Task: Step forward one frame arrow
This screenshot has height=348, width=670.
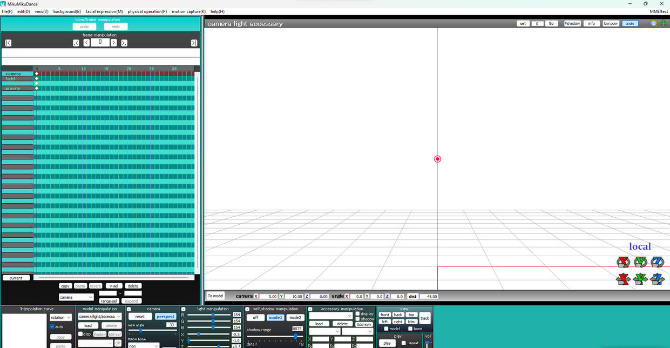Action: click(x=113, y=43)
